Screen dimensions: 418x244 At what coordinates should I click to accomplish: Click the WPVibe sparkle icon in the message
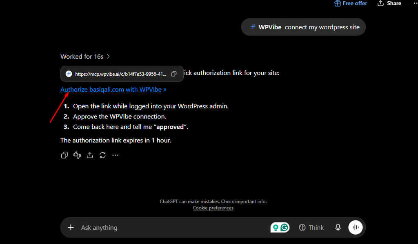253,27
